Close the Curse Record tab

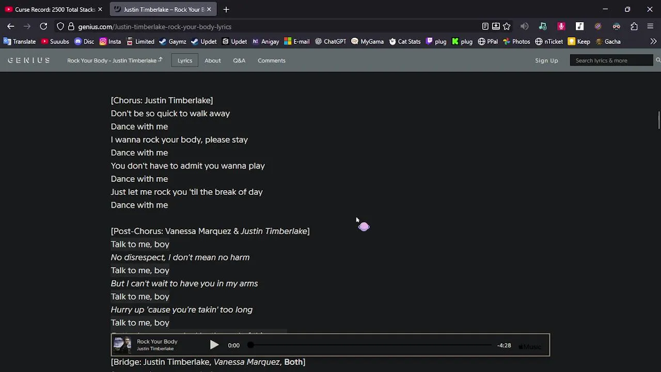[x=100, y=9]
